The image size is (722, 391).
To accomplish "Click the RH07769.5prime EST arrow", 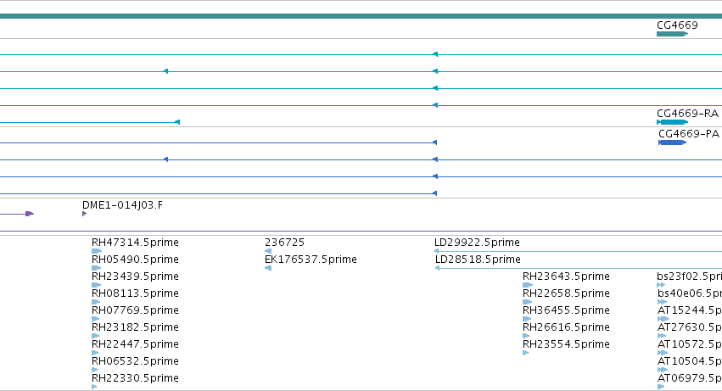I will click(95, 319).
